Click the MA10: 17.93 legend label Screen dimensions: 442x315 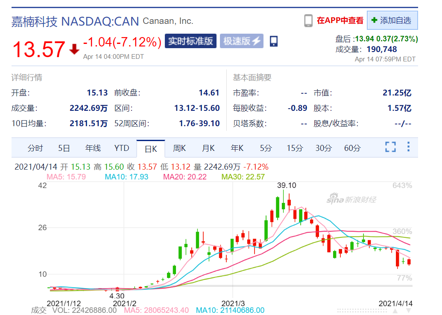click(x=126, y=177)
